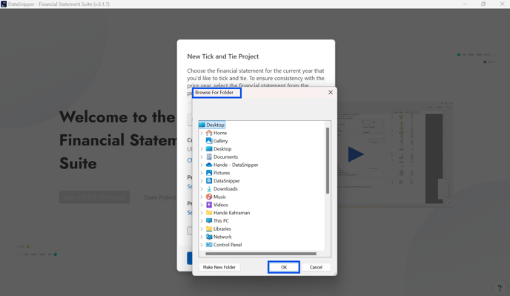Click the Libraries folder icon
The image size is (510, 296).
click(x=209, y=228)
